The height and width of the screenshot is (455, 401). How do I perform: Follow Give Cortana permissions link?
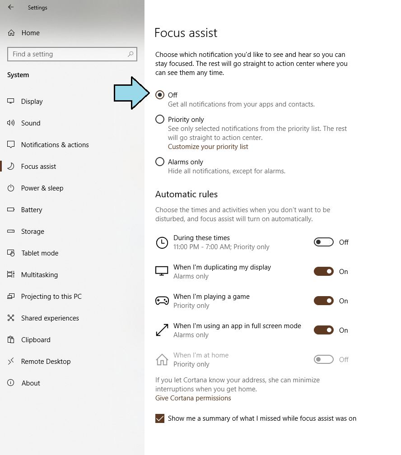(193, 398)
